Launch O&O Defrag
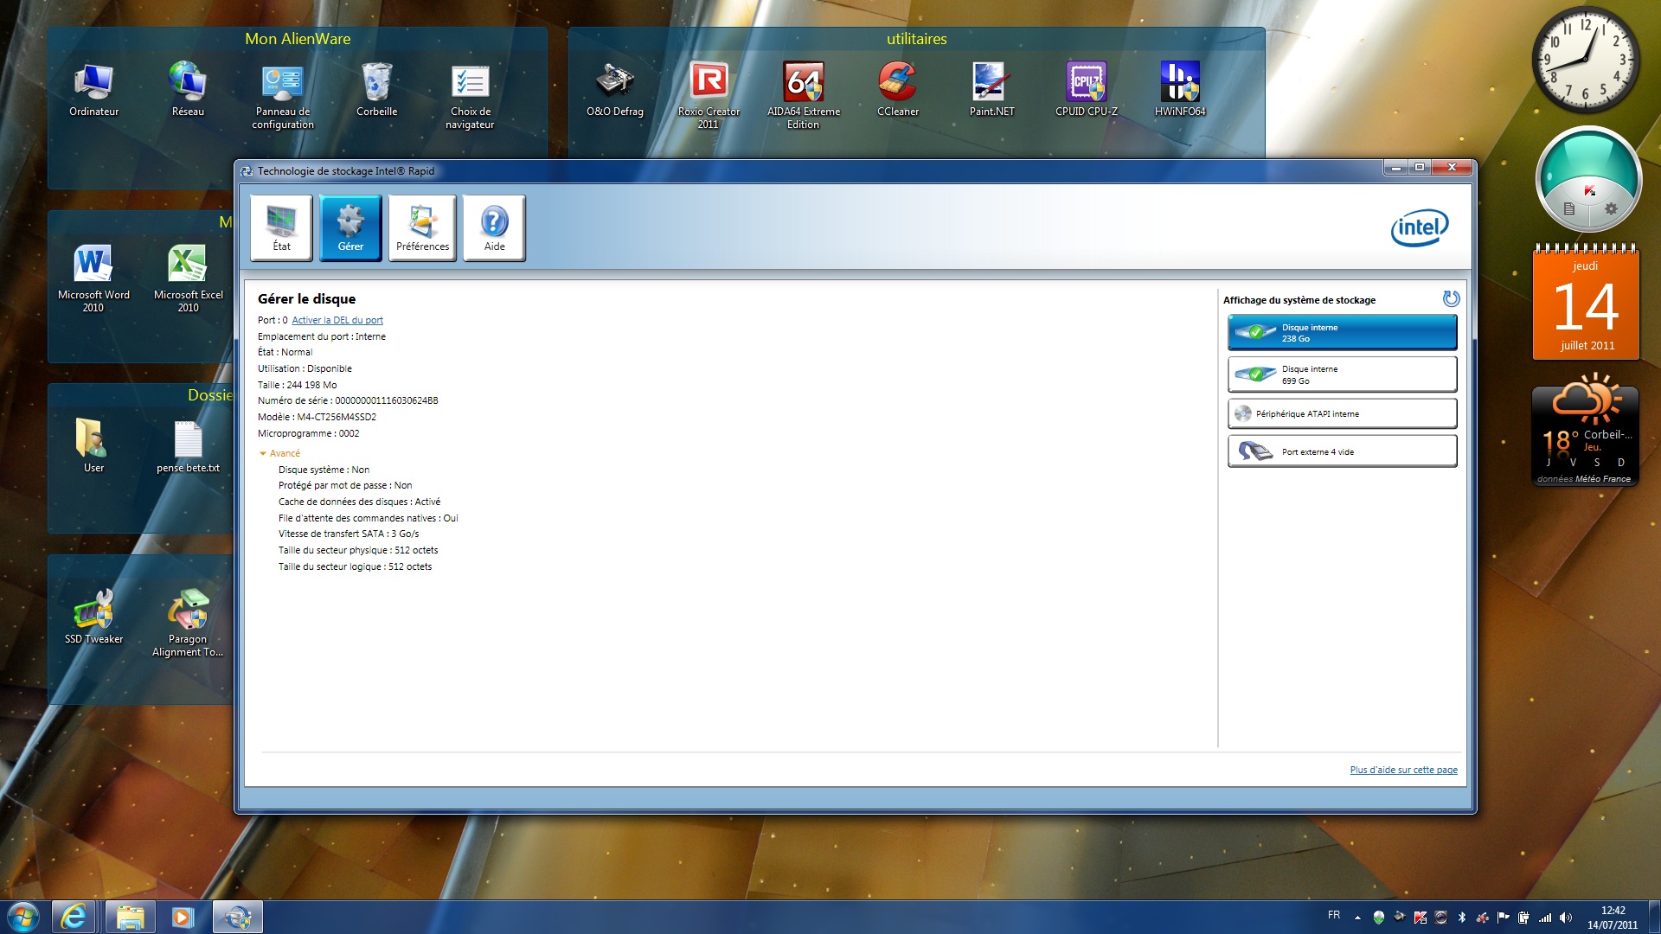 615,90
